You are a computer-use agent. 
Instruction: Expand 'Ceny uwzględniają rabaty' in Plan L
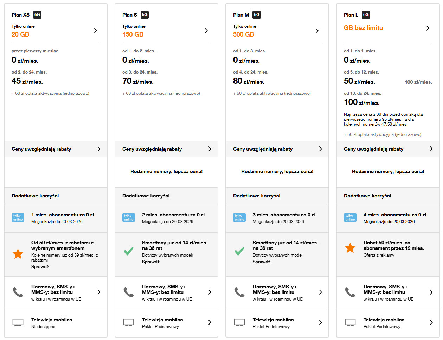click(x=431, y=149)
